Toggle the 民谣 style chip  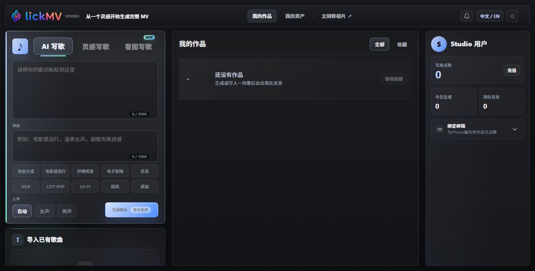[x=145, y=171]
